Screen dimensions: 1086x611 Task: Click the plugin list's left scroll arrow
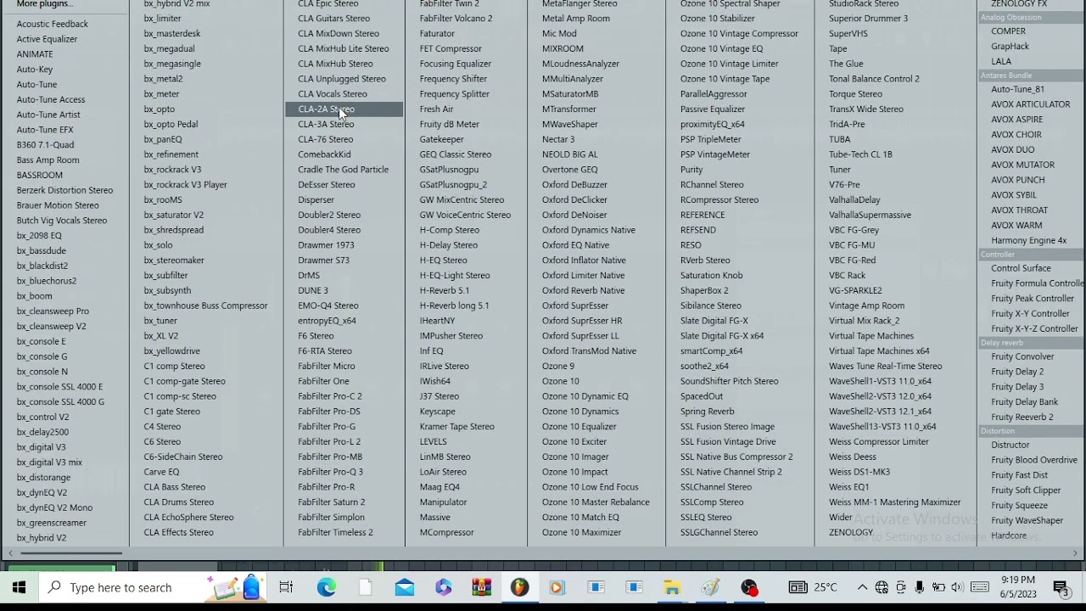pos(10,553)
